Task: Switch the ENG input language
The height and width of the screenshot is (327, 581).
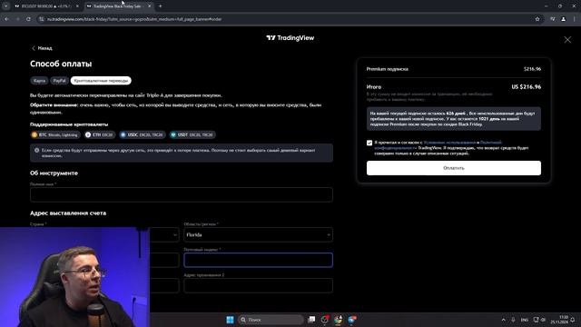Action: [525, 320]
